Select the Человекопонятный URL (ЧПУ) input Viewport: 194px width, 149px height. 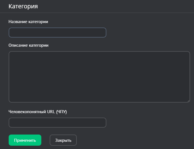click(58, 123)
